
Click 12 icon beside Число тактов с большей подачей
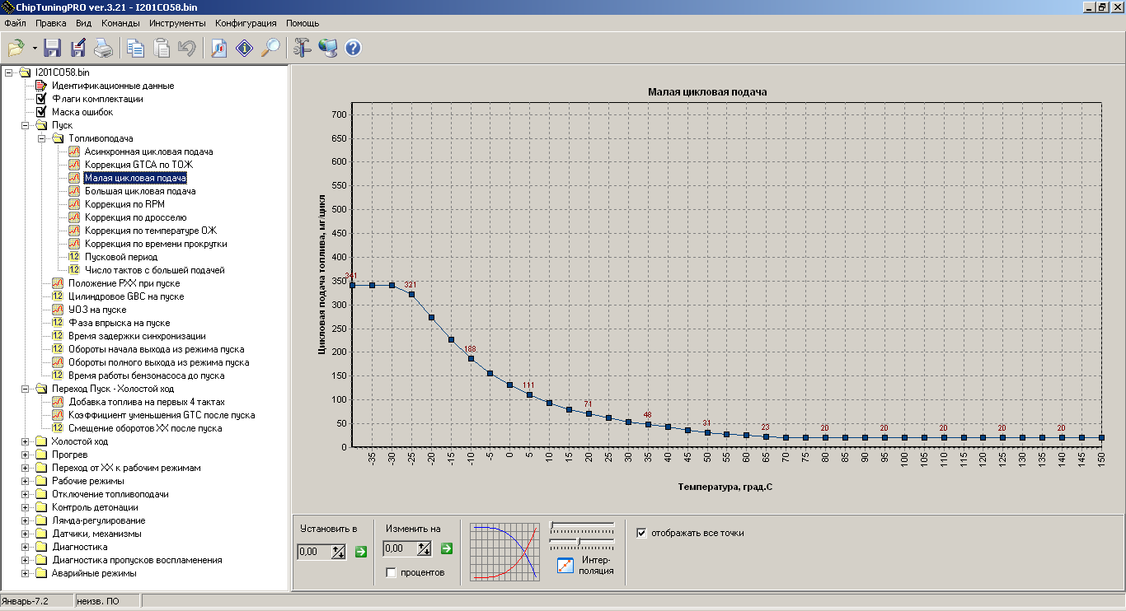[74, 270]
